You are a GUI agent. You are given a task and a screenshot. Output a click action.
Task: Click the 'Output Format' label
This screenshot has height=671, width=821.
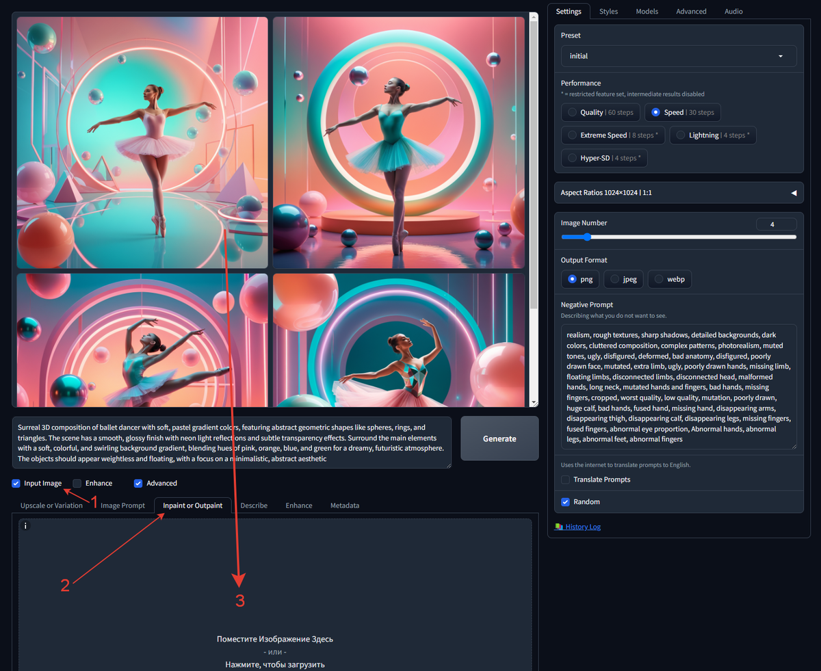coord(584,260)
